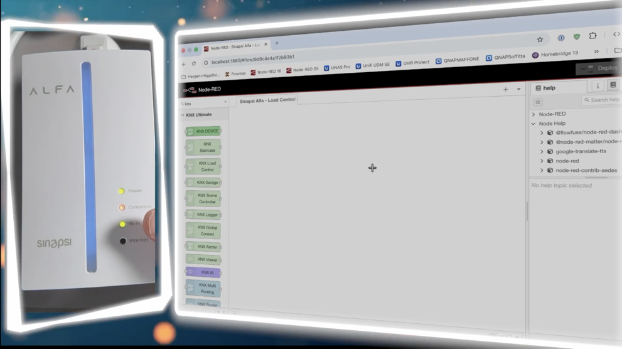Expand @flowfuse/node-red-dashboard help entry
The width and height of the screenshot is (622, 349).
coord(542,133)
